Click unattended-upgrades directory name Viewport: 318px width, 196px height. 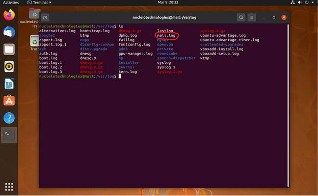pyautogui.click(x=222, y=44)
